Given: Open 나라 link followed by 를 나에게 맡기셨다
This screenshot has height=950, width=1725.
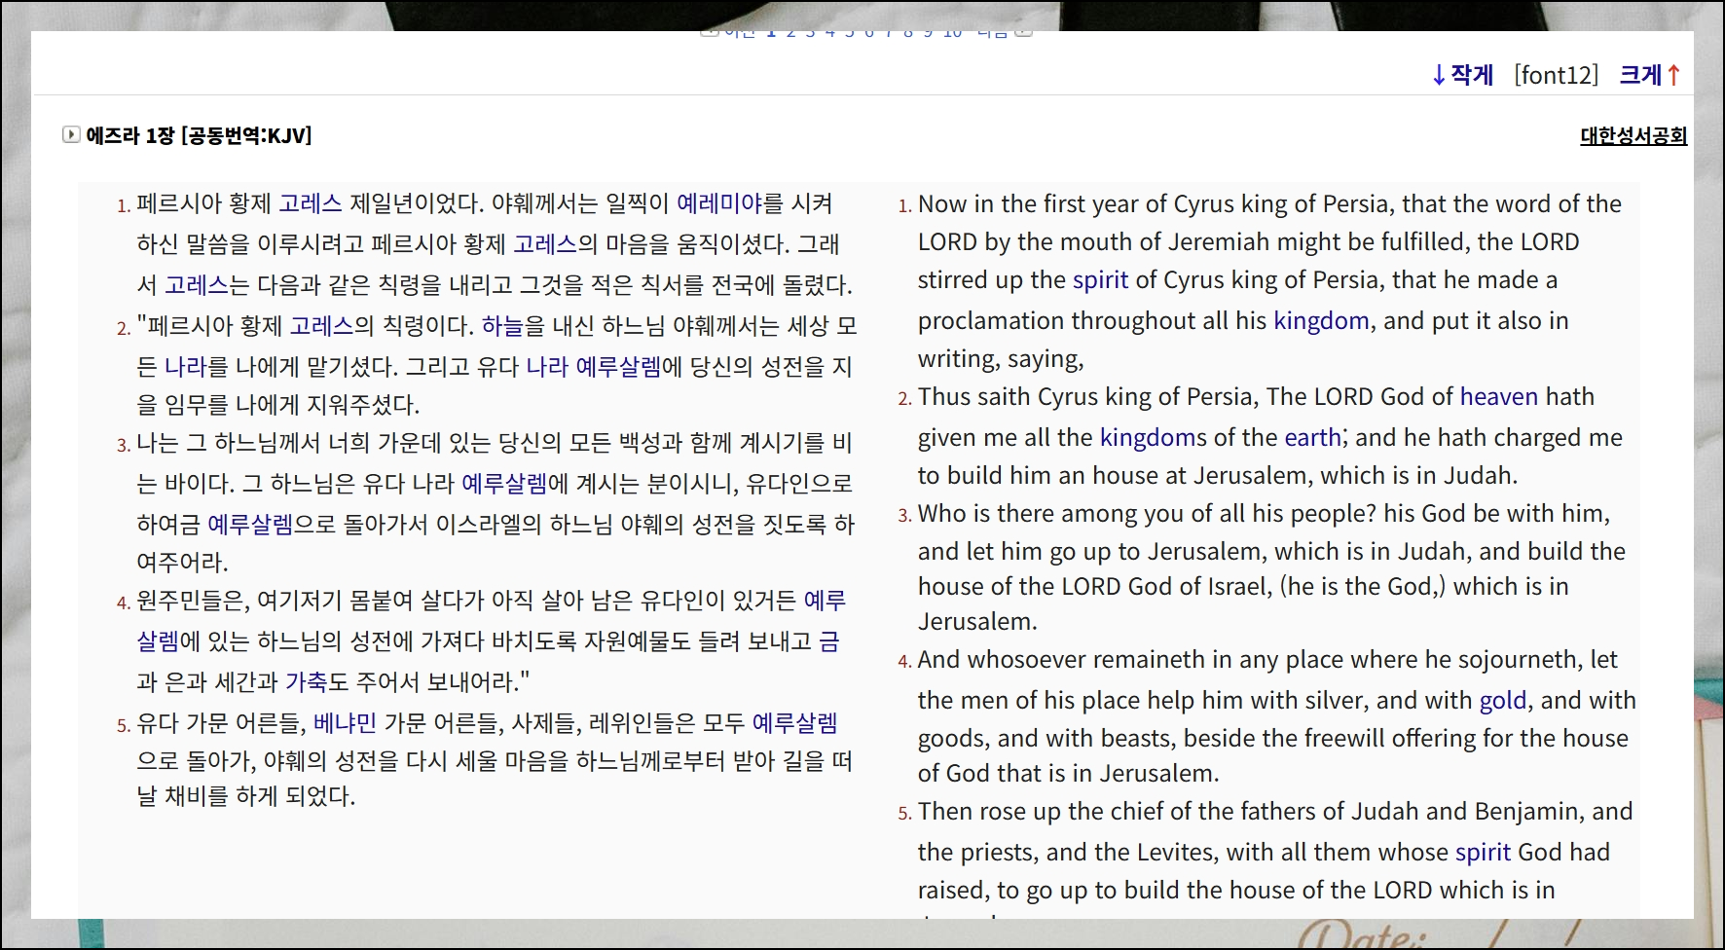Looking at the screenshot, I should tap(186, 367).
